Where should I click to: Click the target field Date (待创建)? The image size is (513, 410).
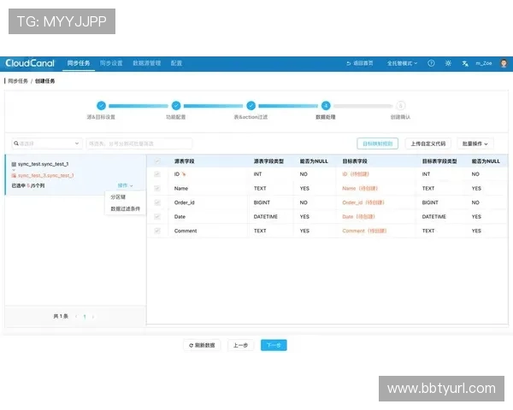pos(358,216)
